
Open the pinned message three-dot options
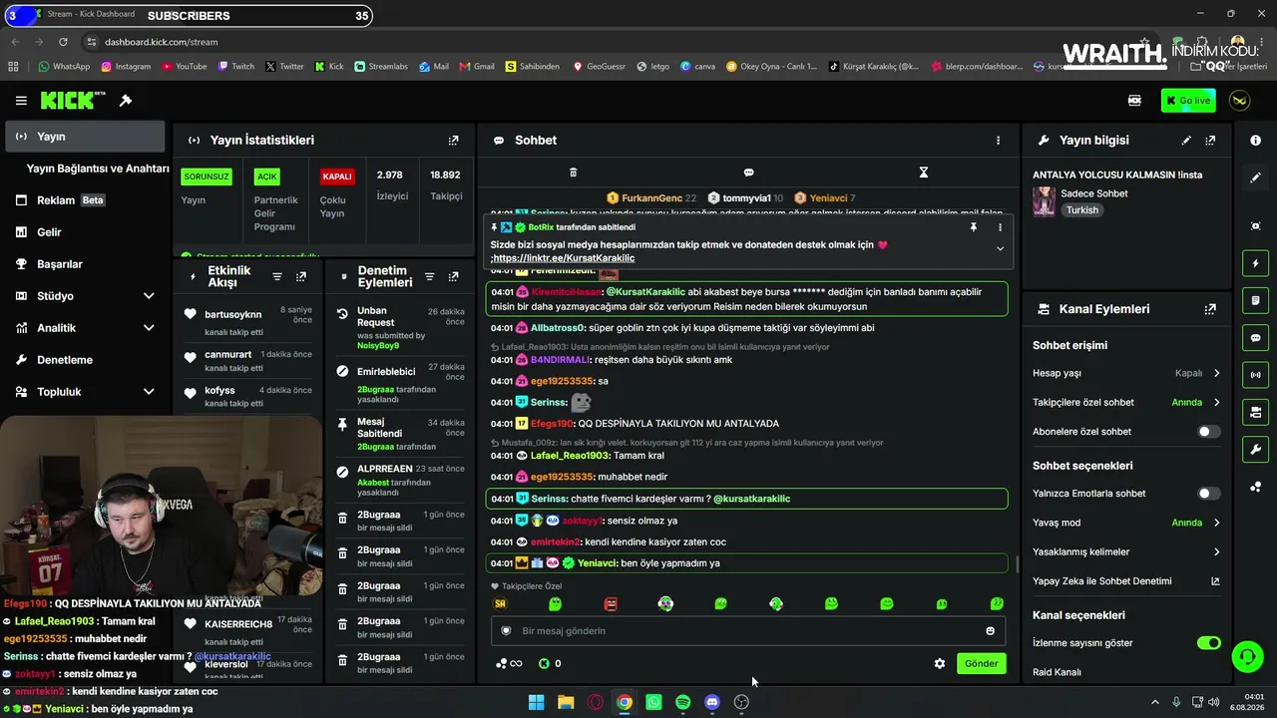pos(1000,227)
